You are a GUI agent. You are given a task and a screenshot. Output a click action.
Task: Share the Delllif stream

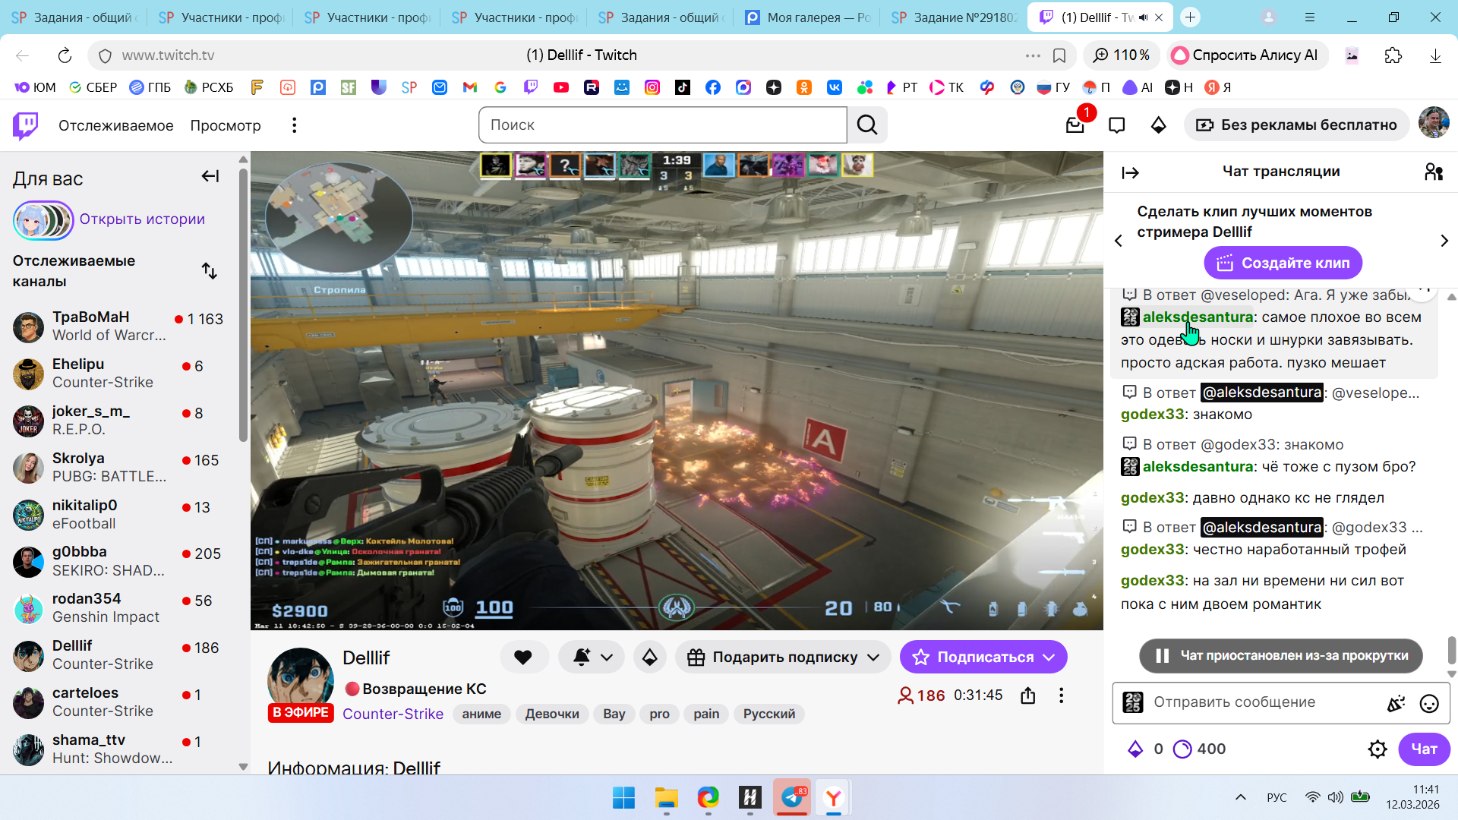coord(1027,695)
